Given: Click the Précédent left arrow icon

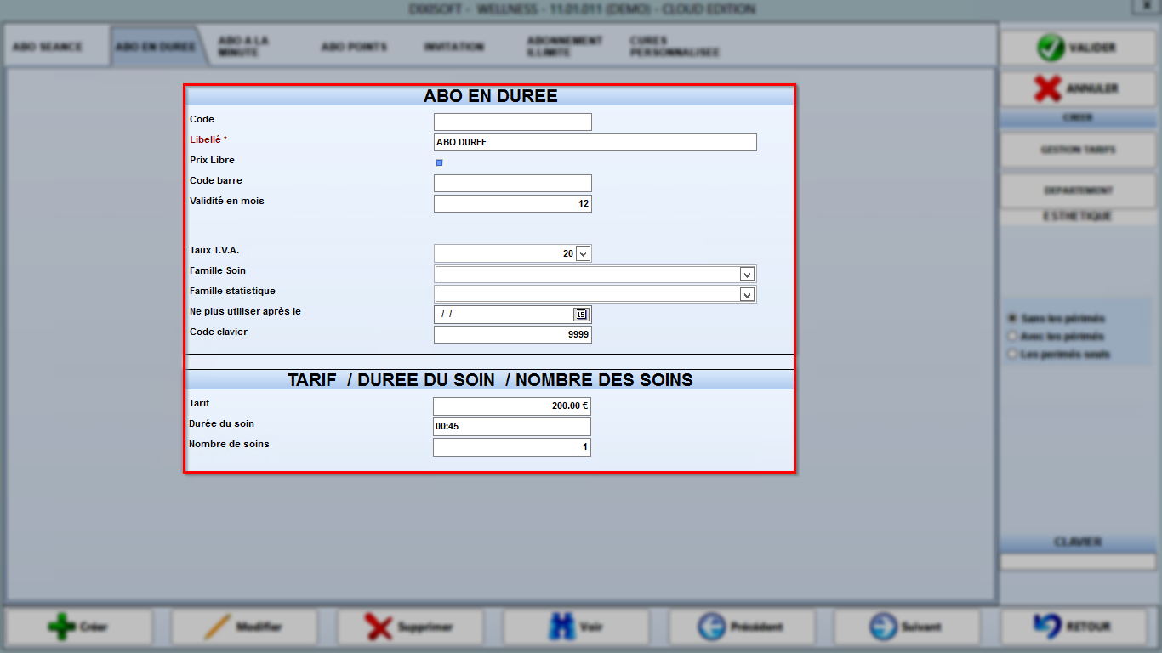Looking at the screenshot, I should click(711, 627).
